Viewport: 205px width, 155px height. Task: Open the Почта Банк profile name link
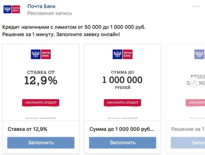click(x=41, y=6)
